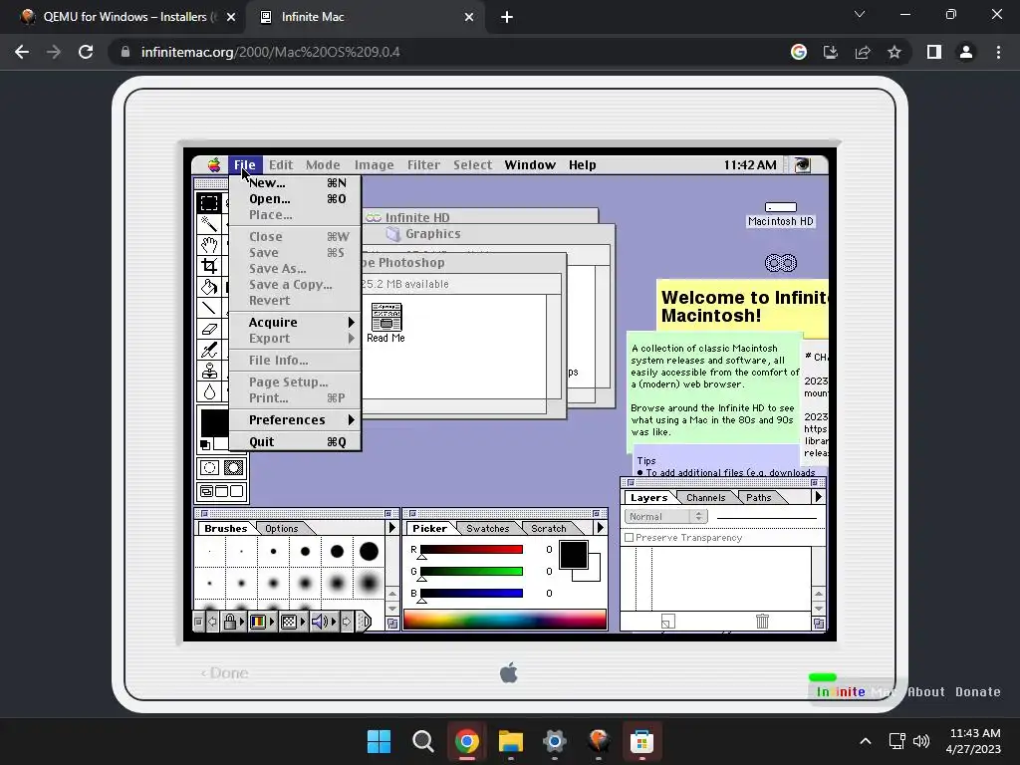Click default colors icon in toolbox
The width and height of the screenshot is (1020, 765).
205,445
